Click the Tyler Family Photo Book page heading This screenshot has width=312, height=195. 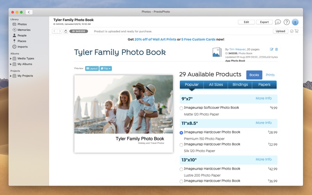120,52
